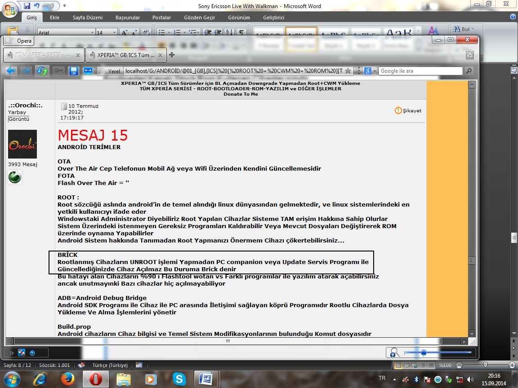Go forward using Opera's forward arrow
Viewport: 518px width, 388px height.
[26, 71]
